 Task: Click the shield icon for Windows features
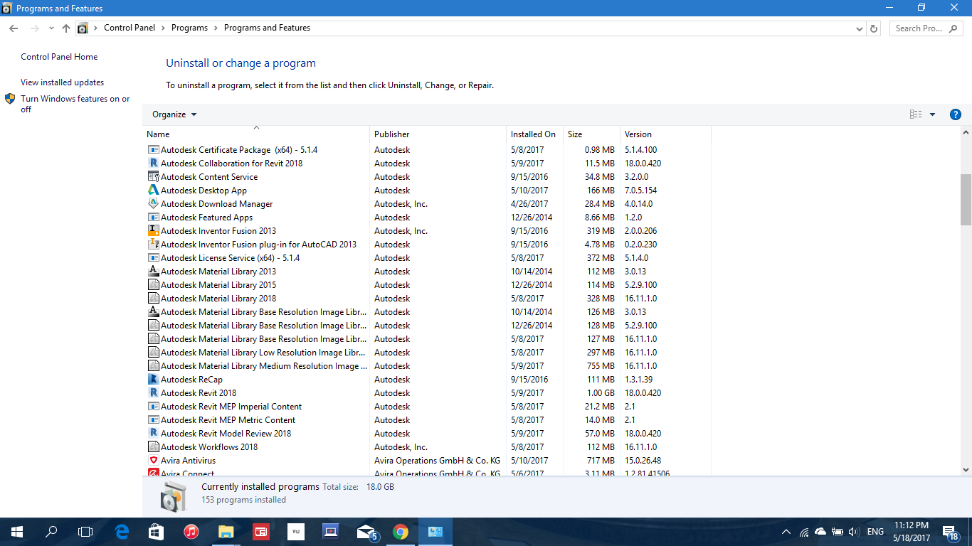[x=10, y=99]
